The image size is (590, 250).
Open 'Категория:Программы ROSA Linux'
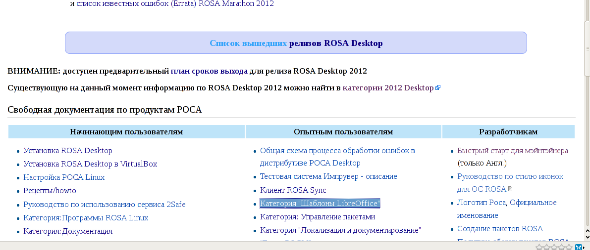click(x=86, y=218)
